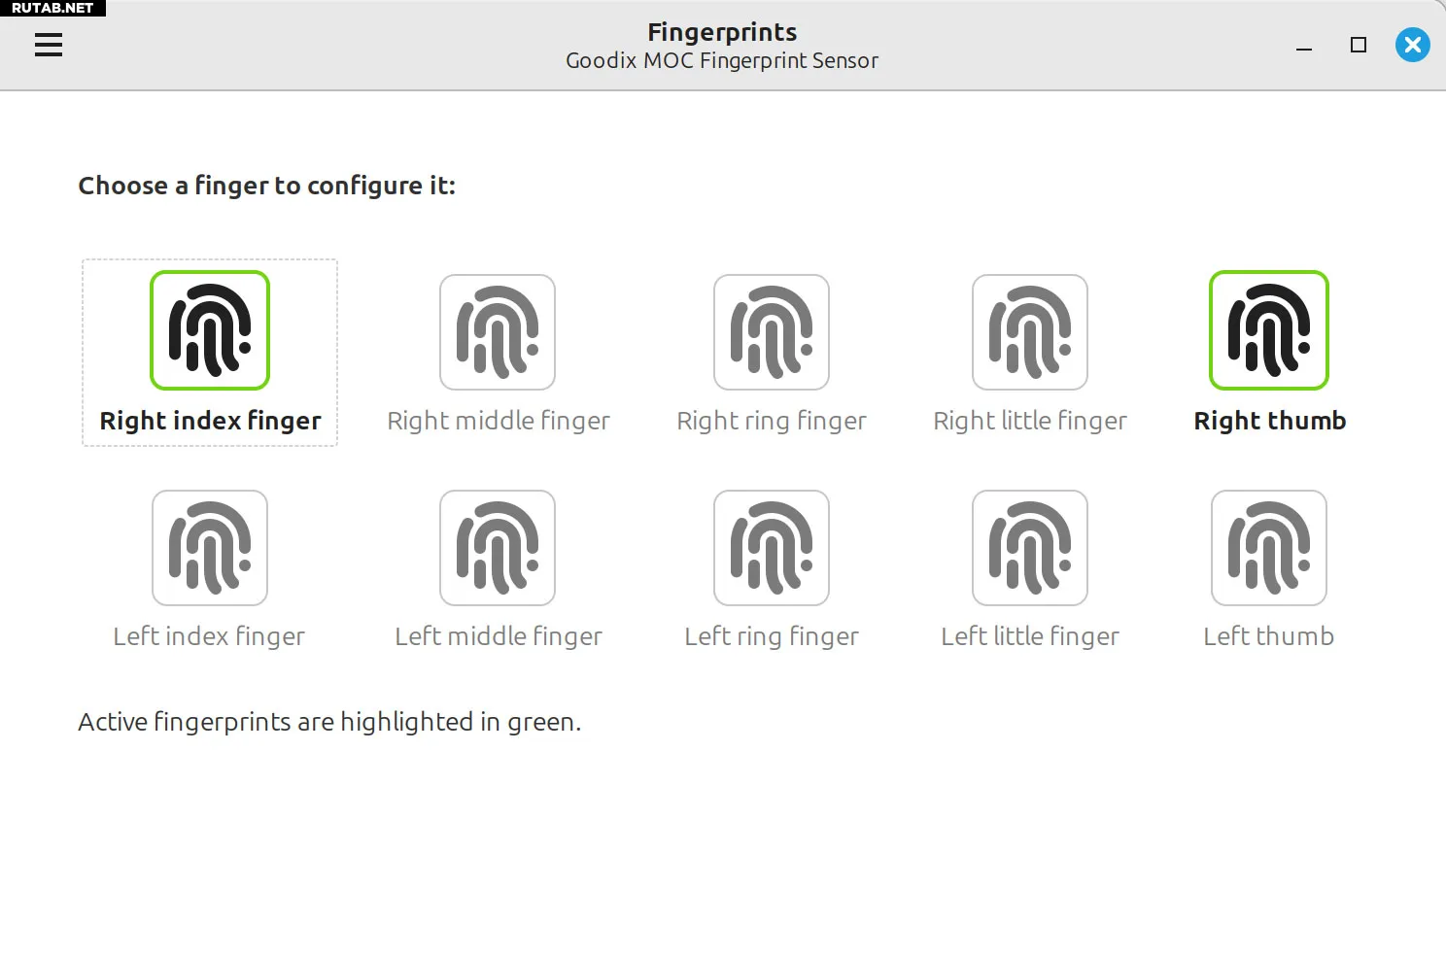Maximize the Fingerprints window
The image size is (1446, 956).
click(x=1359, y=45)
